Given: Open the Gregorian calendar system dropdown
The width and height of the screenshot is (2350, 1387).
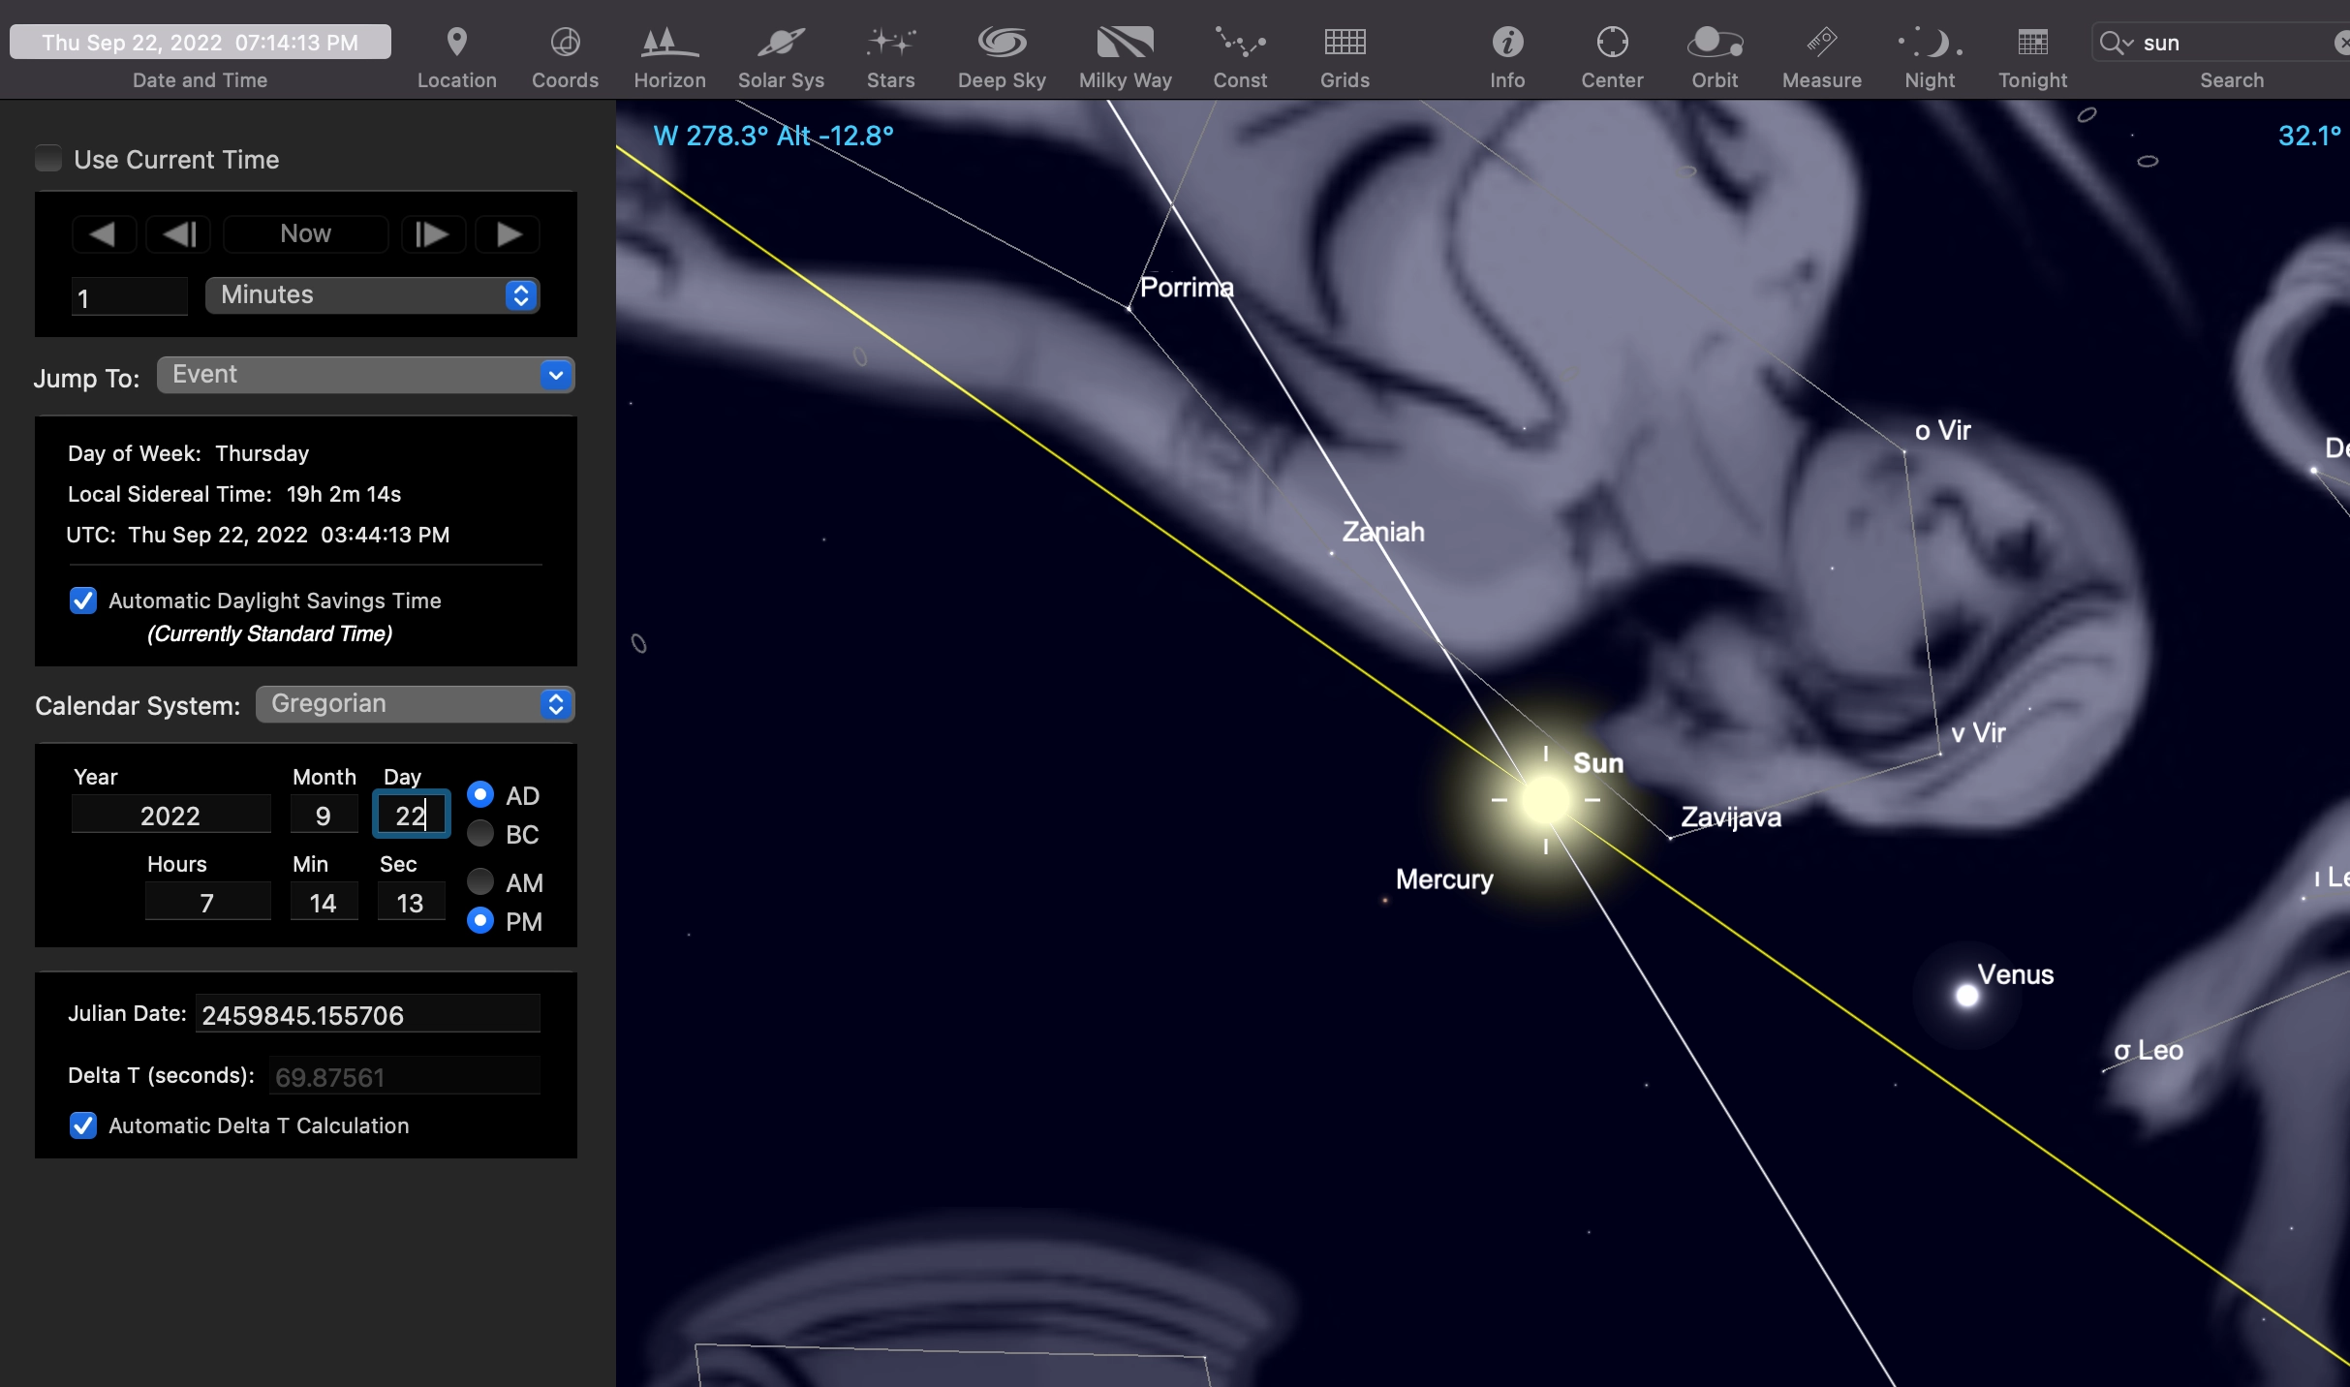Looking at the screenshot, I should click(x=415, y=704).
